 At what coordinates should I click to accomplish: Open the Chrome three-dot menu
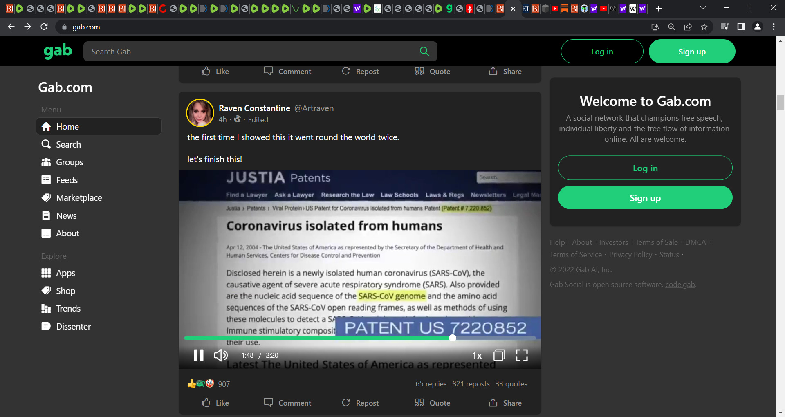(x=774, y=27)
